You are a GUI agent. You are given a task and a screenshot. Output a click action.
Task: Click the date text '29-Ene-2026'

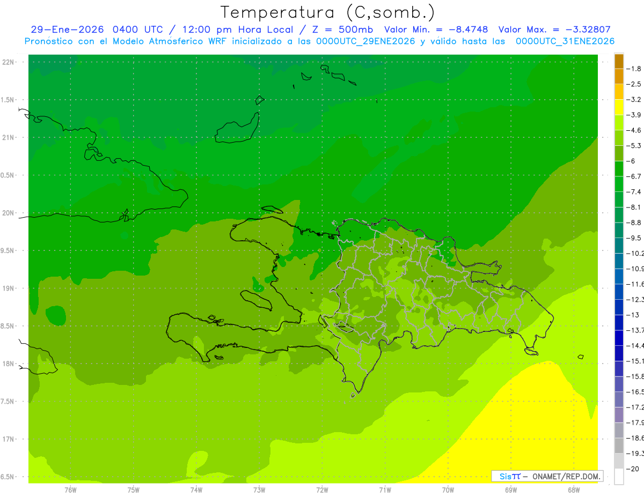pos(67,30)
